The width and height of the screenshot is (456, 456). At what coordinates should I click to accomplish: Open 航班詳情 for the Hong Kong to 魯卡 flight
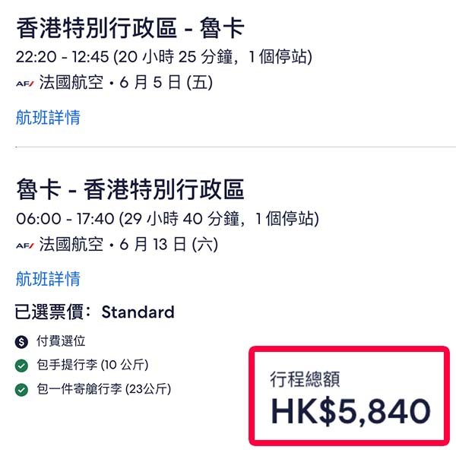tap(48, 117)
